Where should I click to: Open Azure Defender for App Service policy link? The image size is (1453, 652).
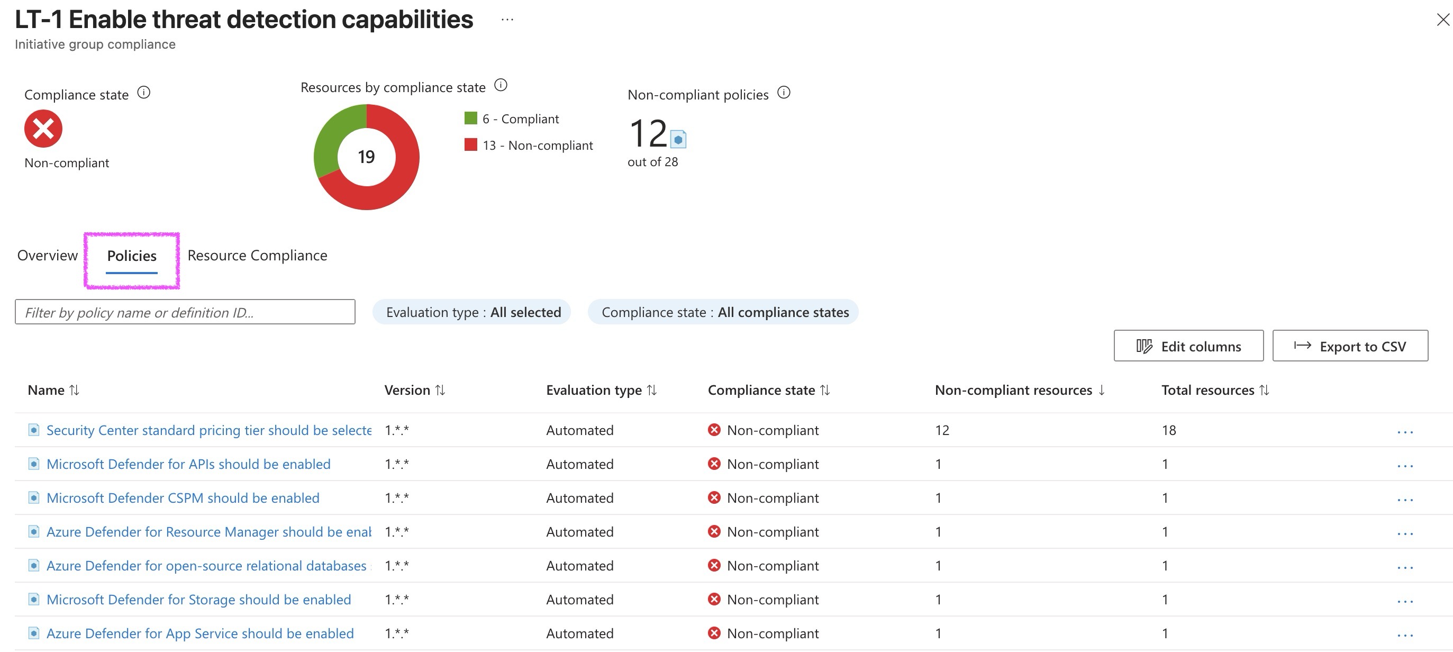tap(200, 633)
